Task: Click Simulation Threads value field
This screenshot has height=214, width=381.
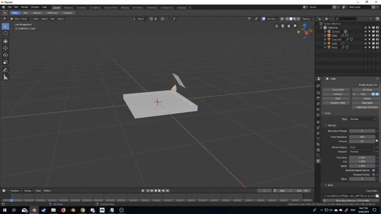Action: [363, 131]
